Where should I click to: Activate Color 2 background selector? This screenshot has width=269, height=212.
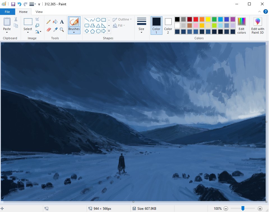point(168,26)
